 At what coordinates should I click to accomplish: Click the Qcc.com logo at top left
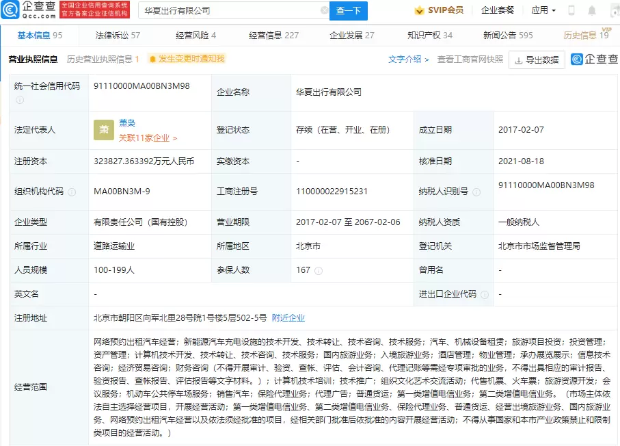tap(29, 10)
